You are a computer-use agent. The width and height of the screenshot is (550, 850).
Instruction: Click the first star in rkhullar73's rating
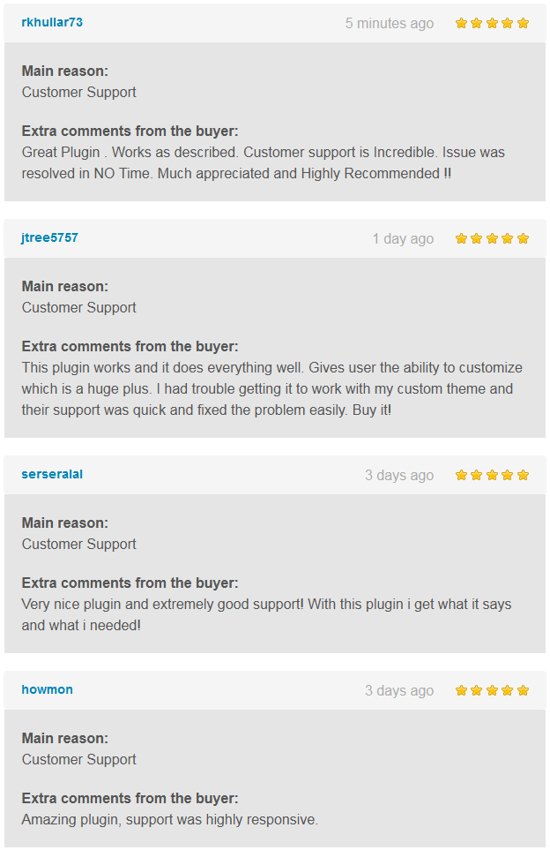(x=461, y=23)
